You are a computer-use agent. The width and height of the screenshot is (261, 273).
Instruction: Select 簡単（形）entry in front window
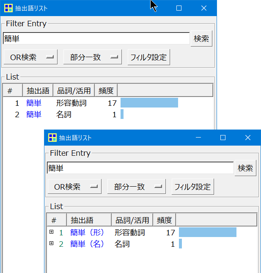87,232
